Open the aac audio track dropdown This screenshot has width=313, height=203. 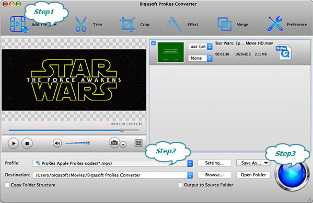pyautogui.click(x=200, y=47)
